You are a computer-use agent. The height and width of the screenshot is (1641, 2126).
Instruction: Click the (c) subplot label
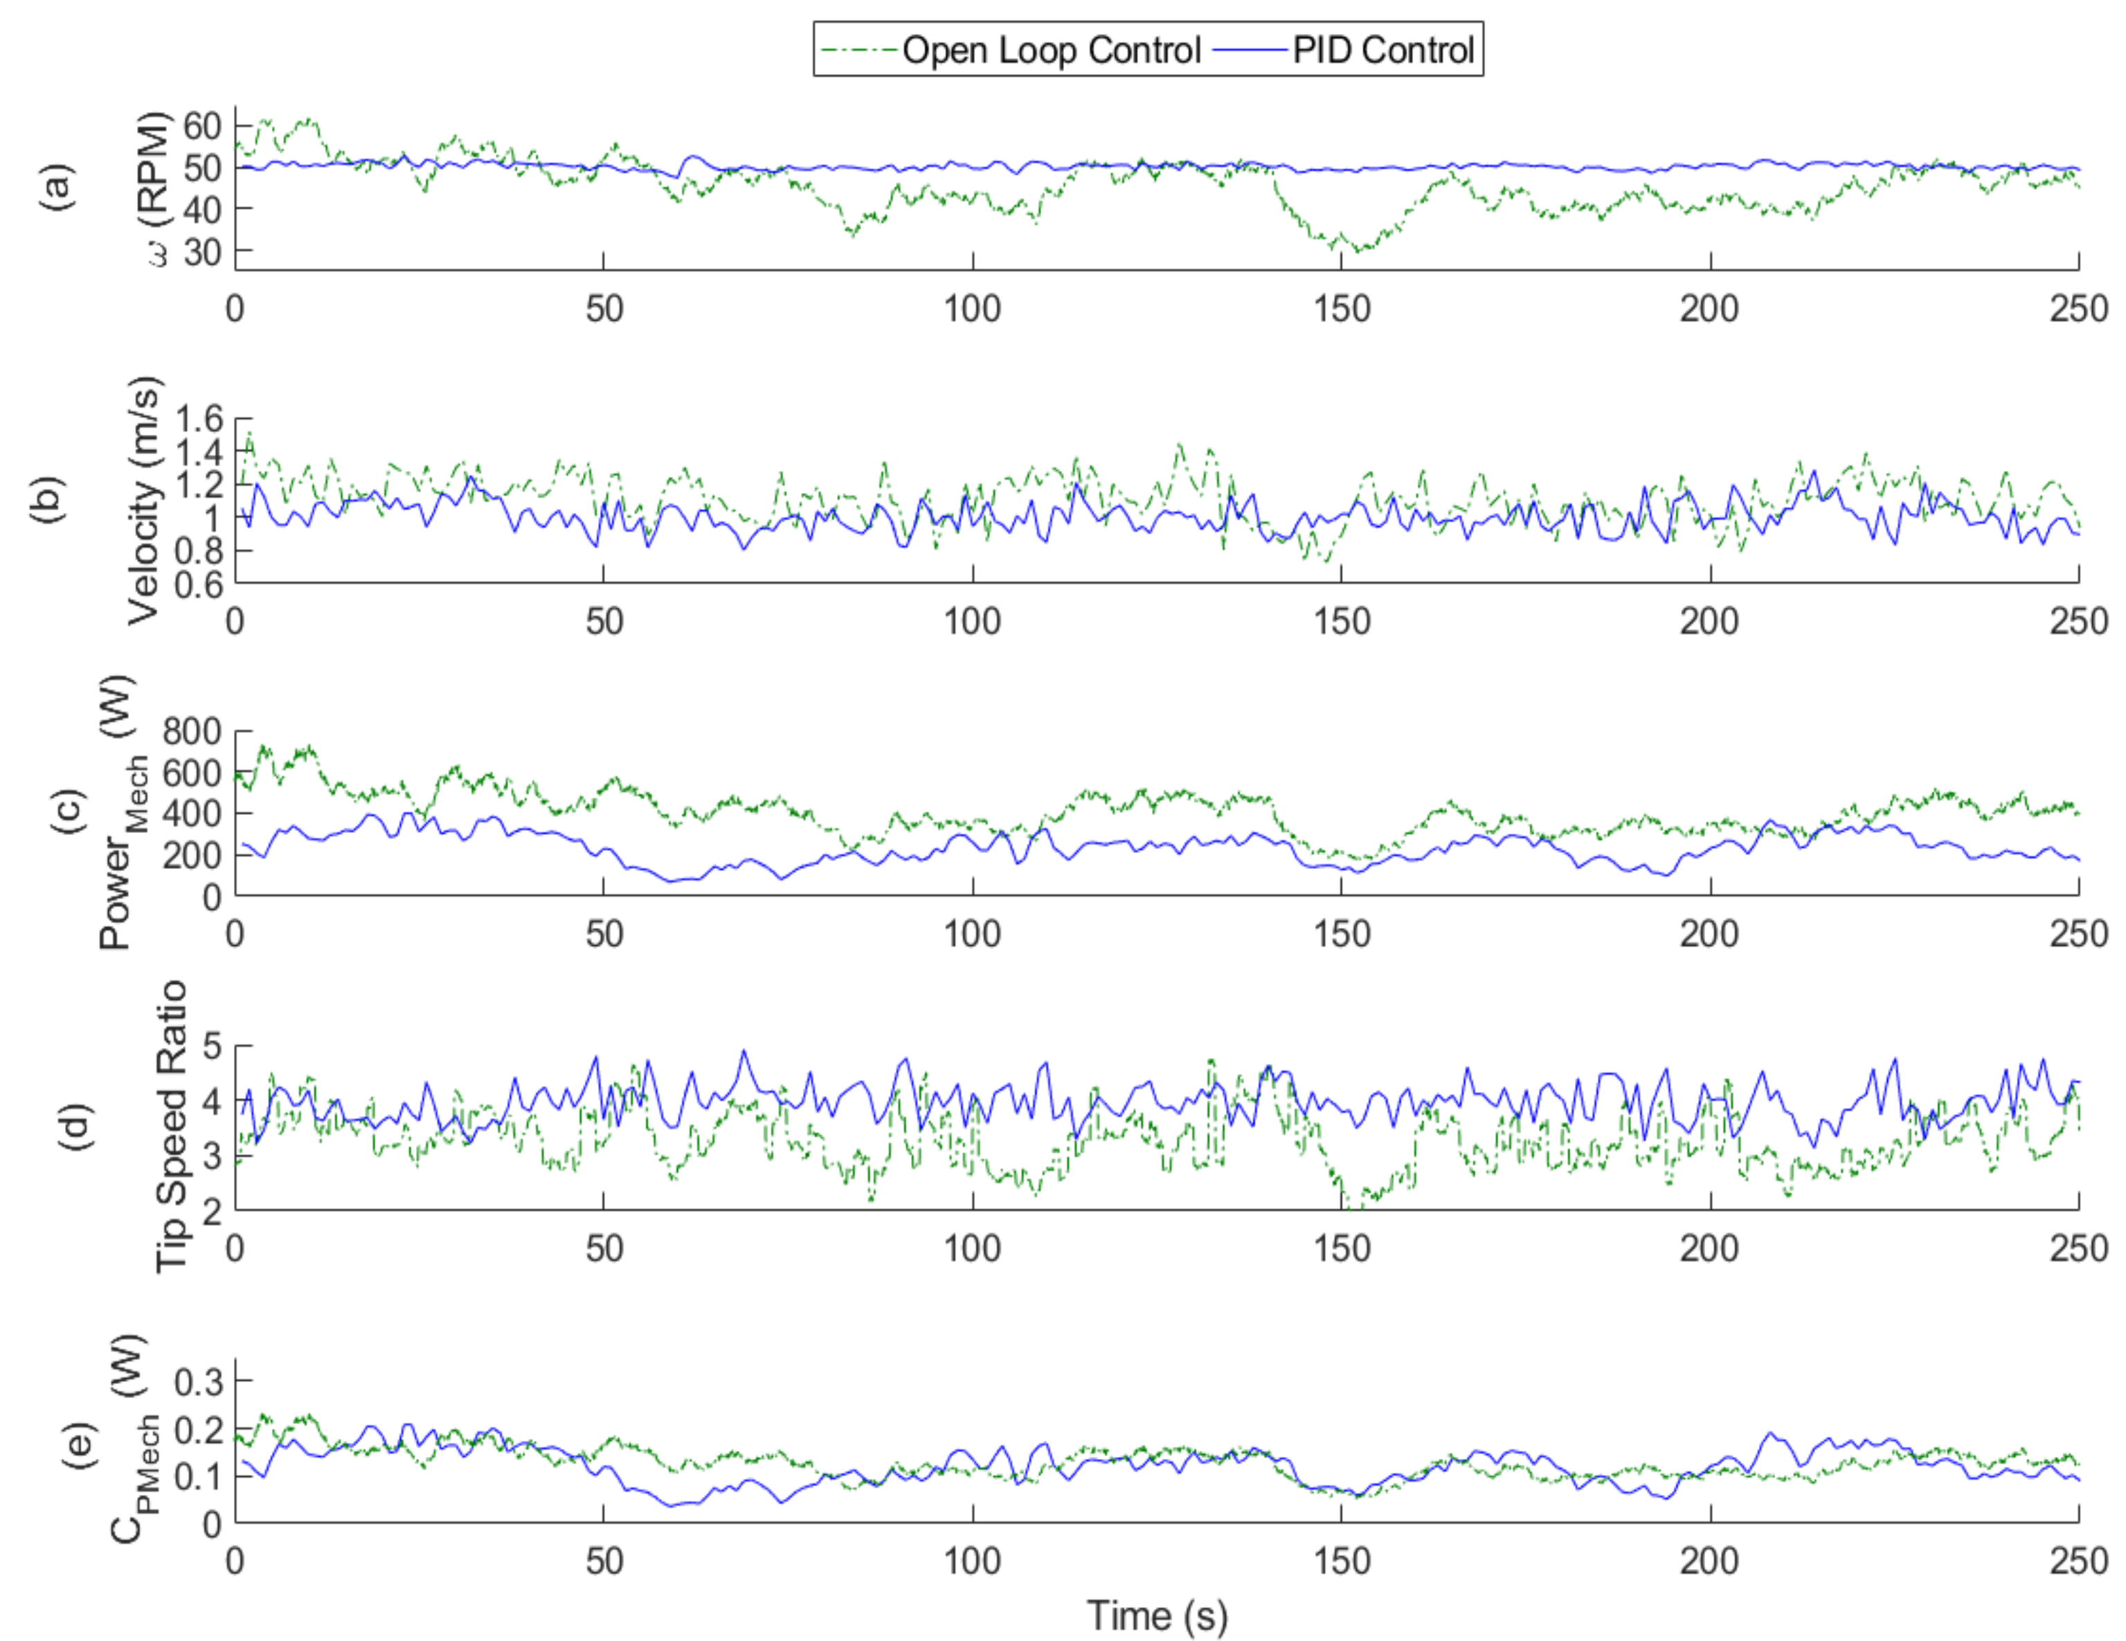coord(68,813)
